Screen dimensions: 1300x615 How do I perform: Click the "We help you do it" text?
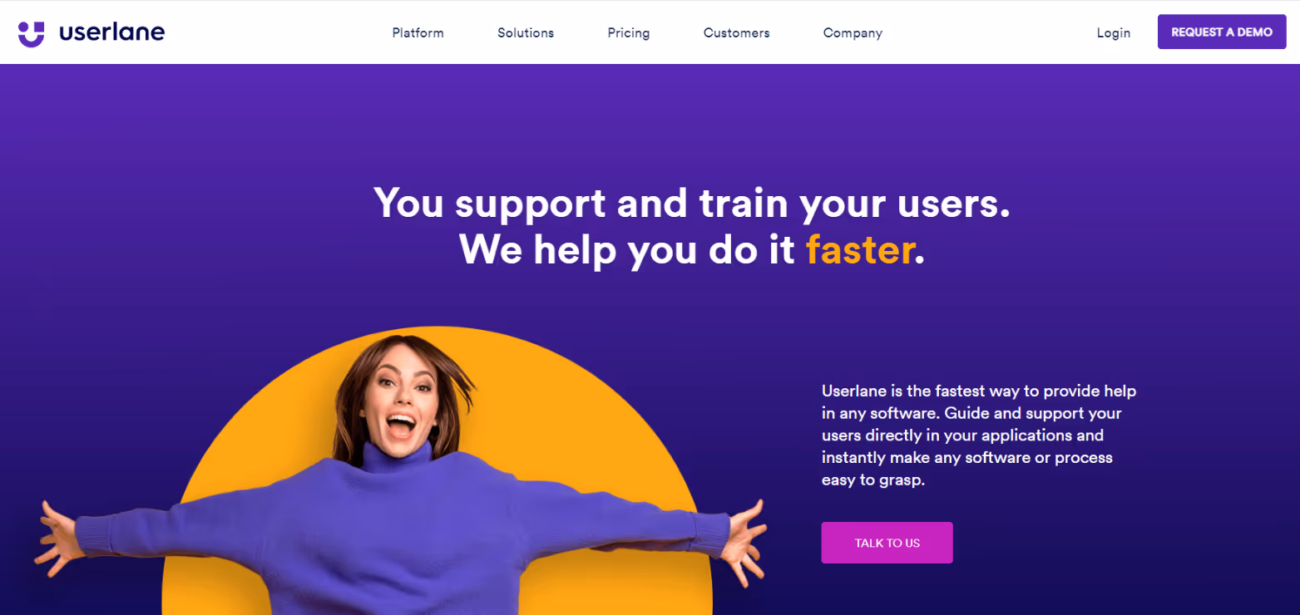pyautogui.click(x=628, y=249)
